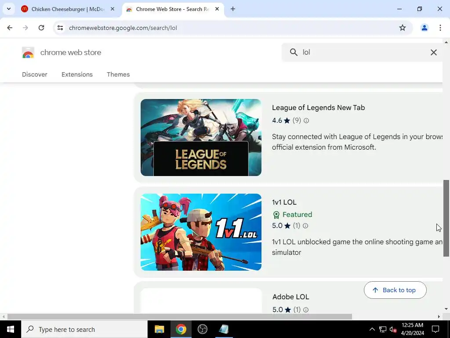The width and height of the screenshot is (450, 338).
Task: Open the Windows notification center
Action: click(x=435, y=329)
